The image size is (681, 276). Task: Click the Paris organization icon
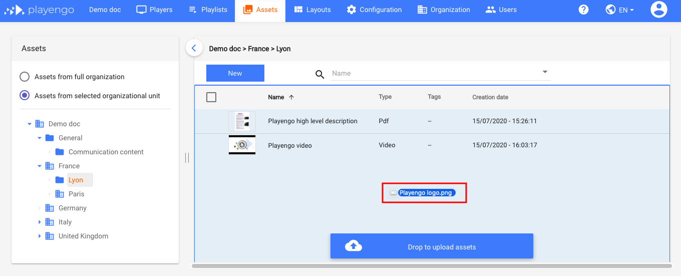tap(60, 194)
